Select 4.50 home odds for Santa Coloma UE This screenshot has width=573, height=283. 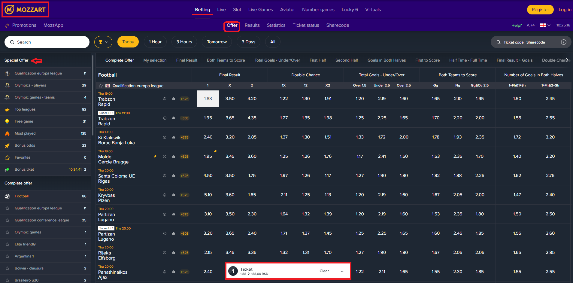208,176
